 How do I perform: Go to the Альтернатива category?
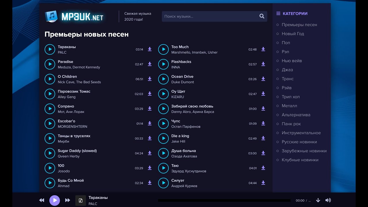296,115
